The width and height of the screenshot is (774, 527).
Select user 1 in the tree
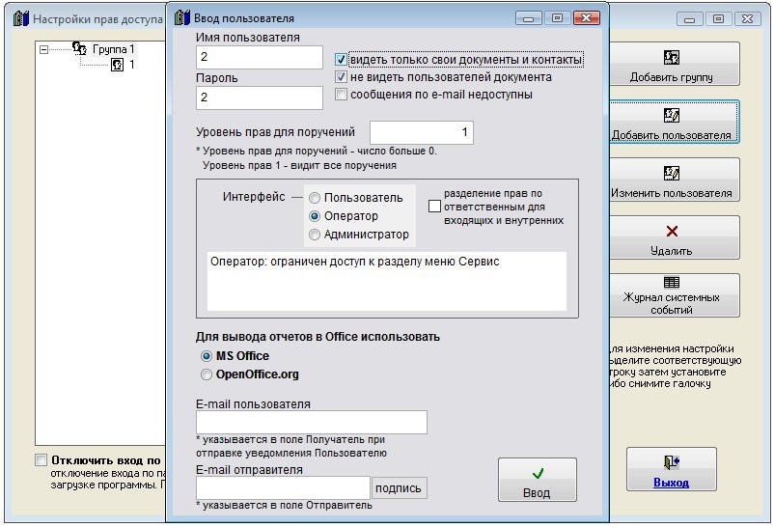click(132, 65)
